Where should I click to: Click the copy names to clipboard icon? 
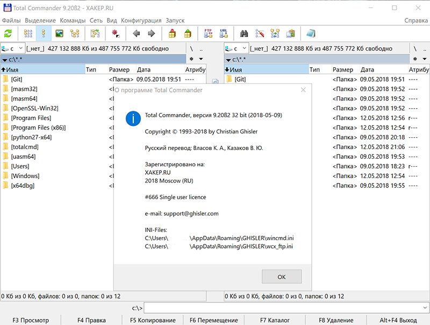tap(290, 33)
